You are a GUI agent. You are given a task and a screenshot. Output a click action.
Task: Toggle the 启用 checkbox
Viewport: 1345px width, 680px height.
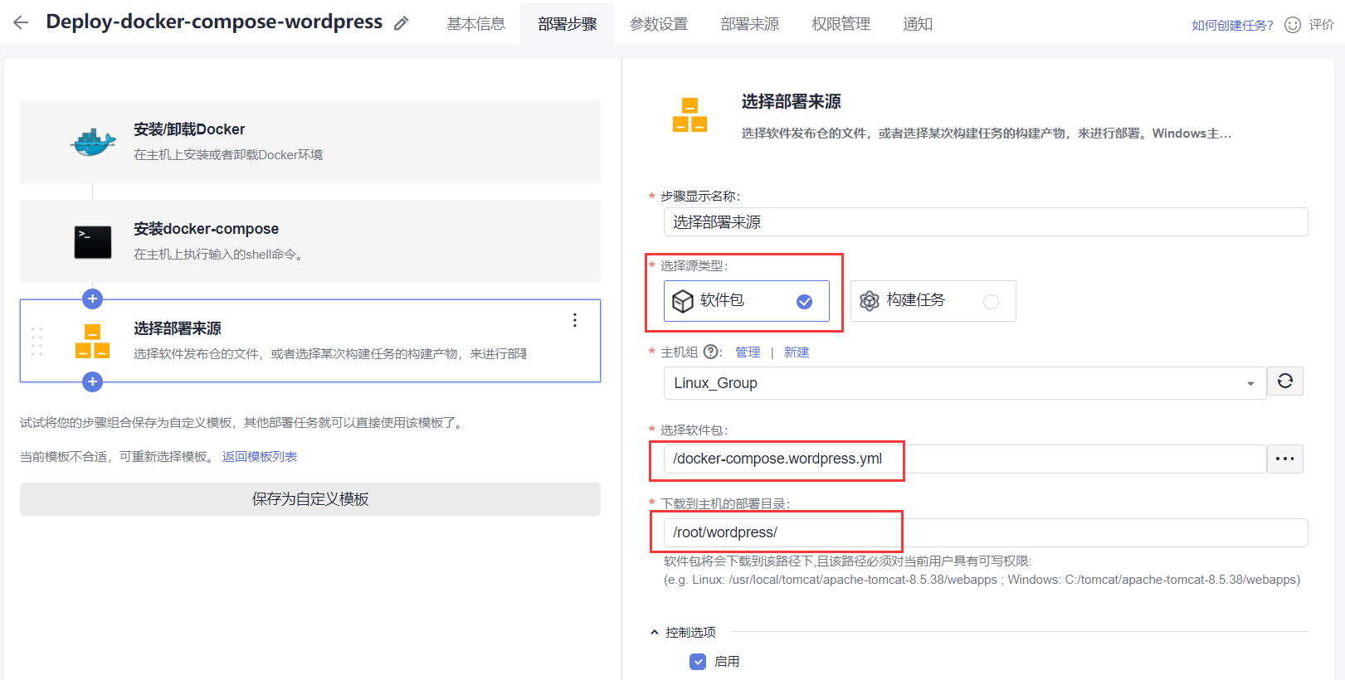698,662
